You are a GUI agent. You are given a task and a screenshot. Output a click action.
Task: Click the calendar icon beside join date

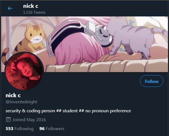click(x=8, y=120)
